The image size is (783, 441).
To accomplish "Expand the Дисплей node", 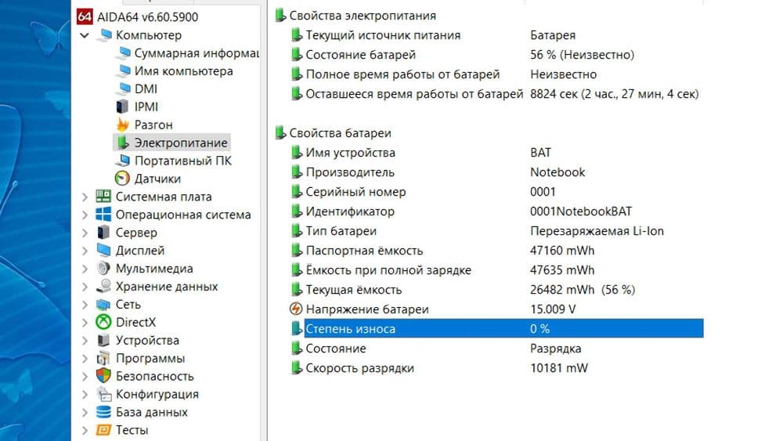I will coord(85,251).
